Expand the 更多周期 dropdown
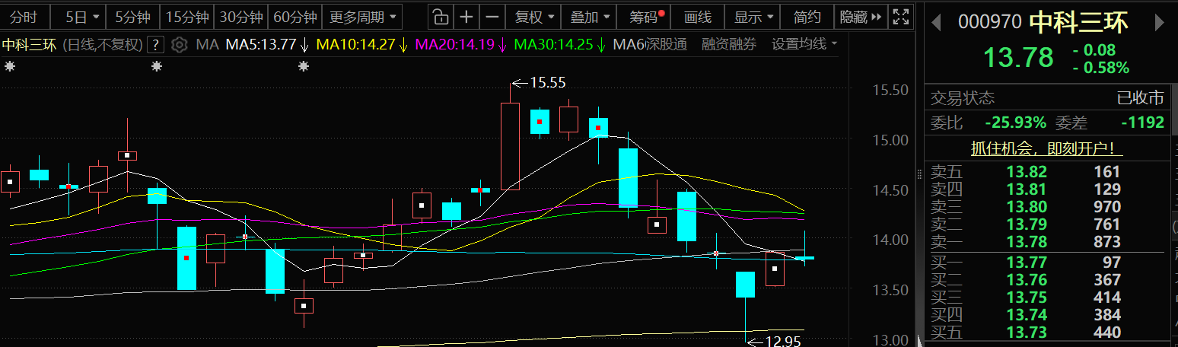1178x347 pixels. [362, 17]
